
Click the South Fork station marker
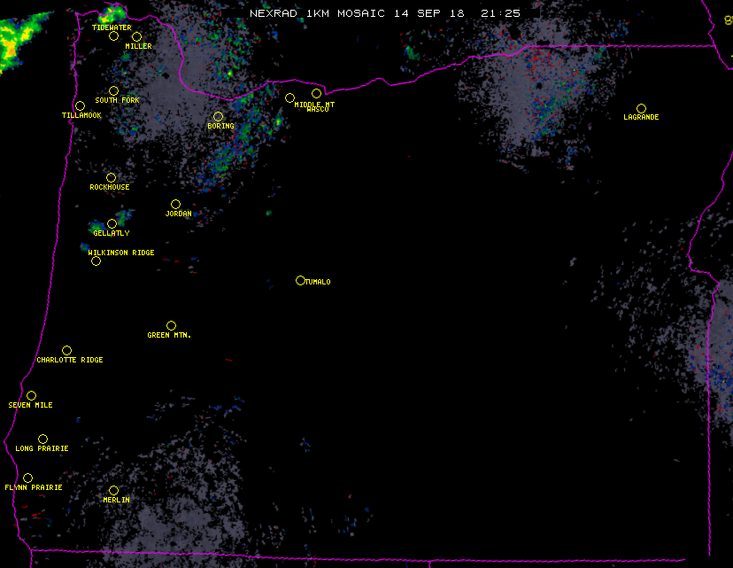click(x=113, y=90)
